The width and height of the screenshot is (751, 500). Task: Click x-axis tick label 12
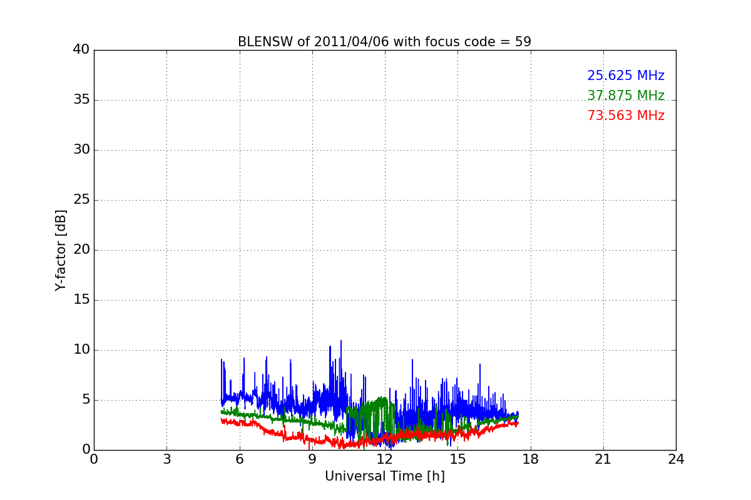click(x=385, y=459)
